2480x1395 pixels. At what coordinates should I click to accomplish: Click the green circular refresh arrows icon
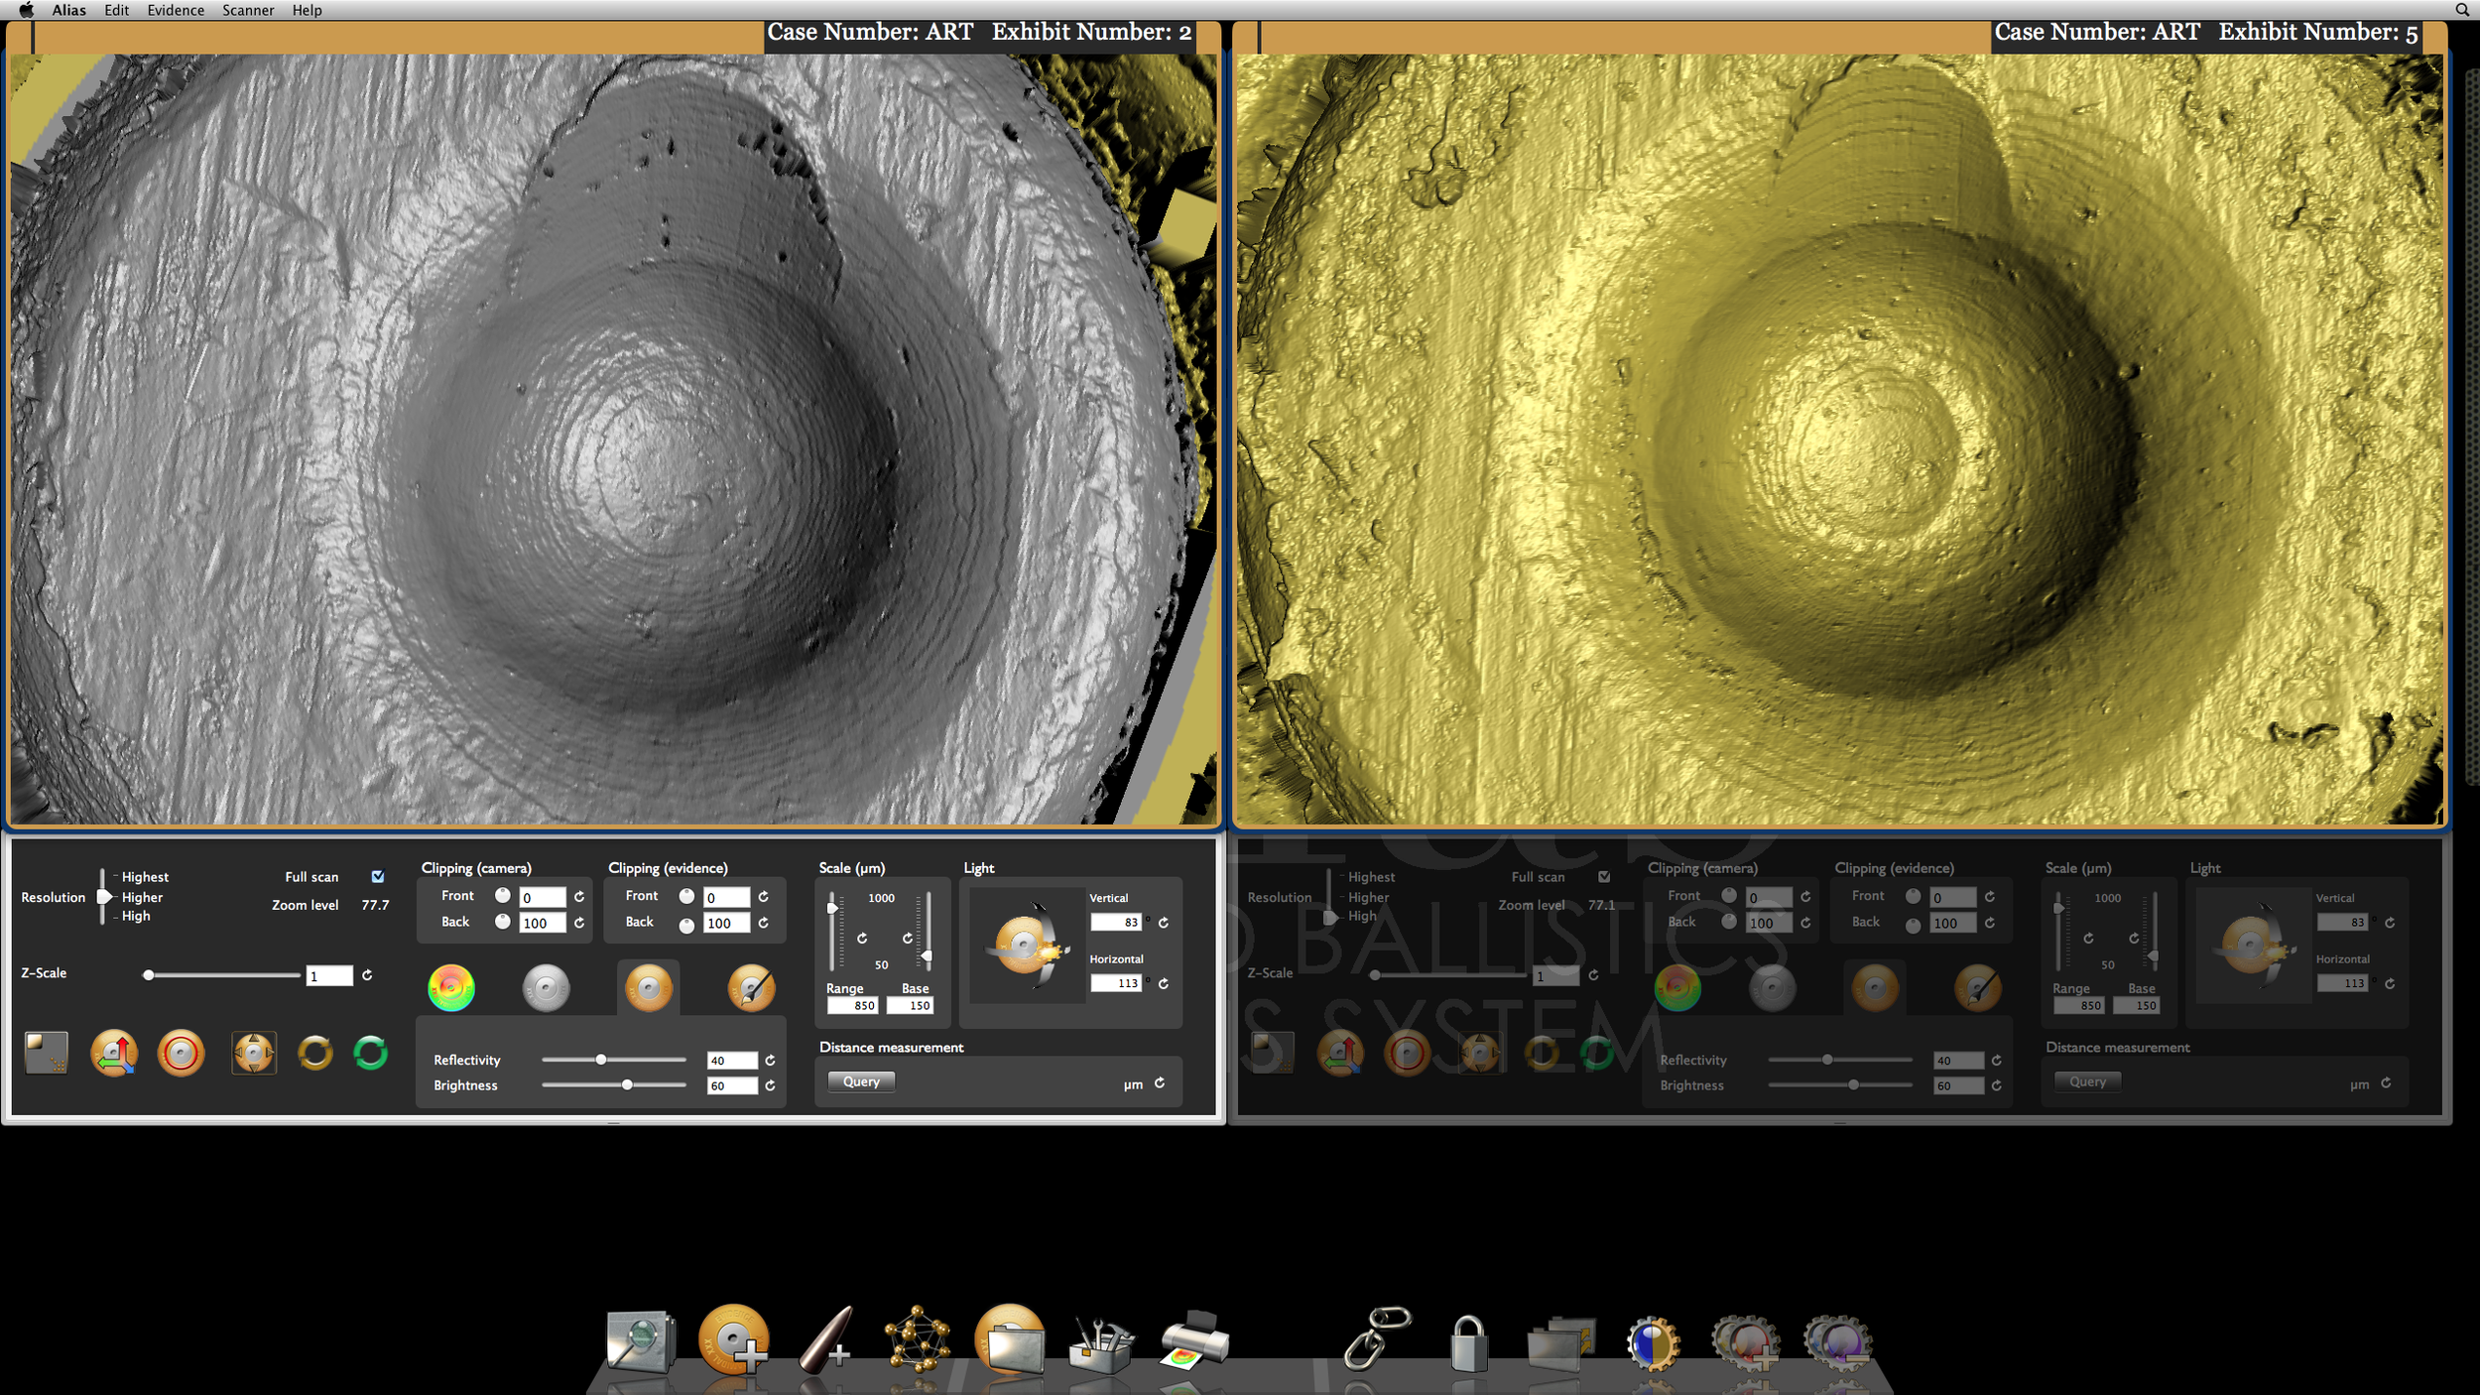pyautogui.click(x=371, y=1053)
